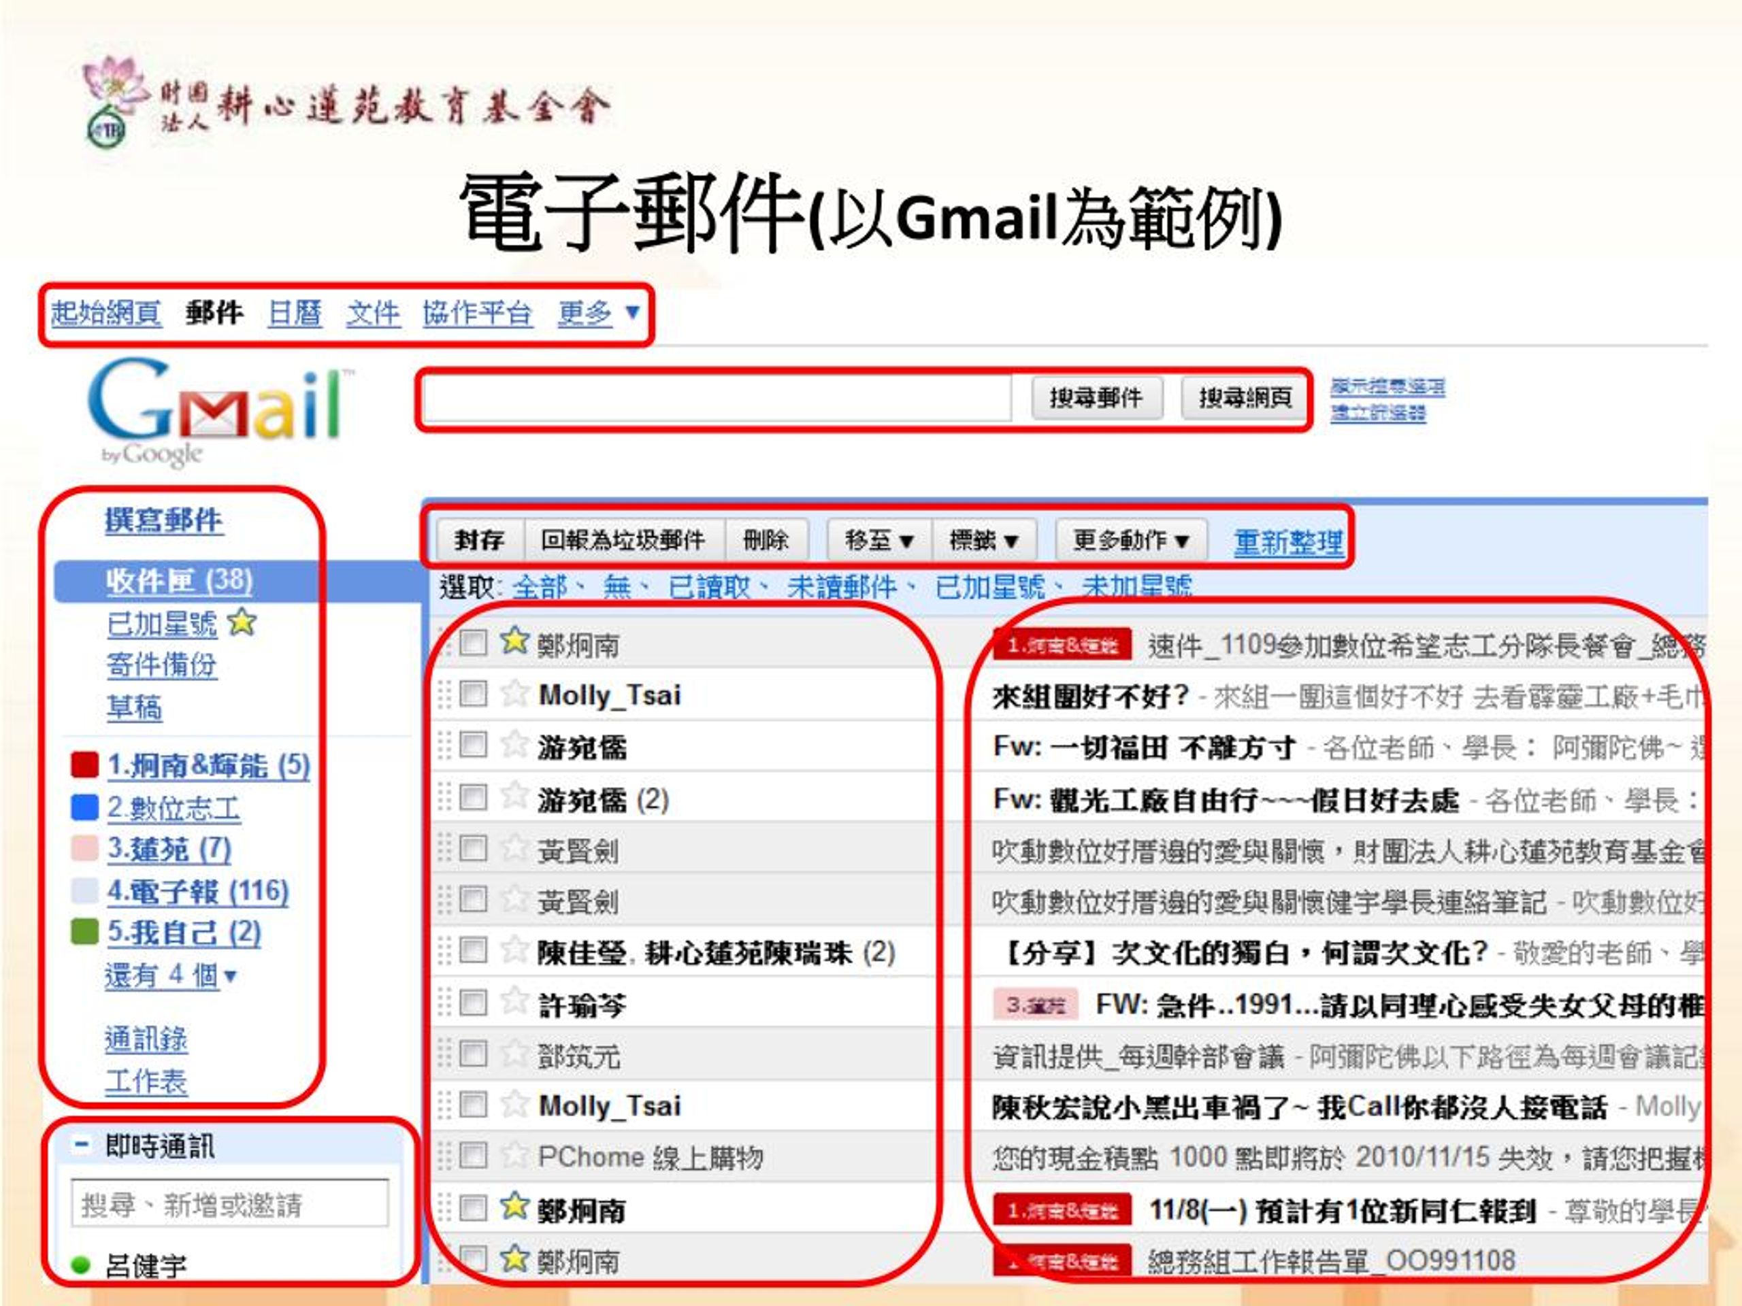
Task: Select the PChome 線上購物 checkbox
Action: click(472, 1156)
